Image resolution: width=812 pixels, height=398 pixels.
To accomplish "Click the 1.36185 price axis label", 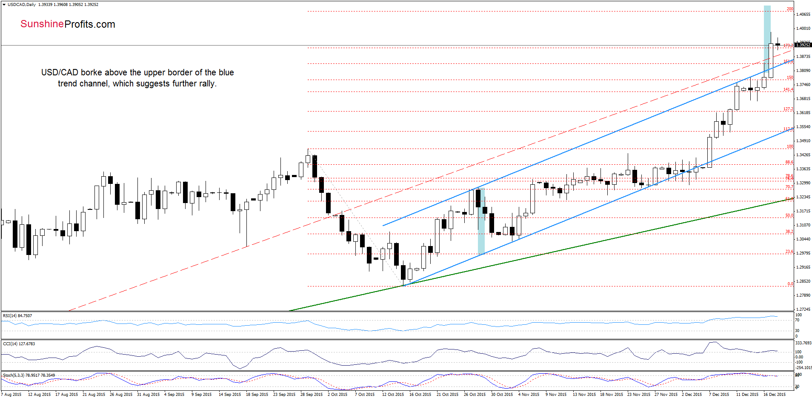I will point(803,113).
